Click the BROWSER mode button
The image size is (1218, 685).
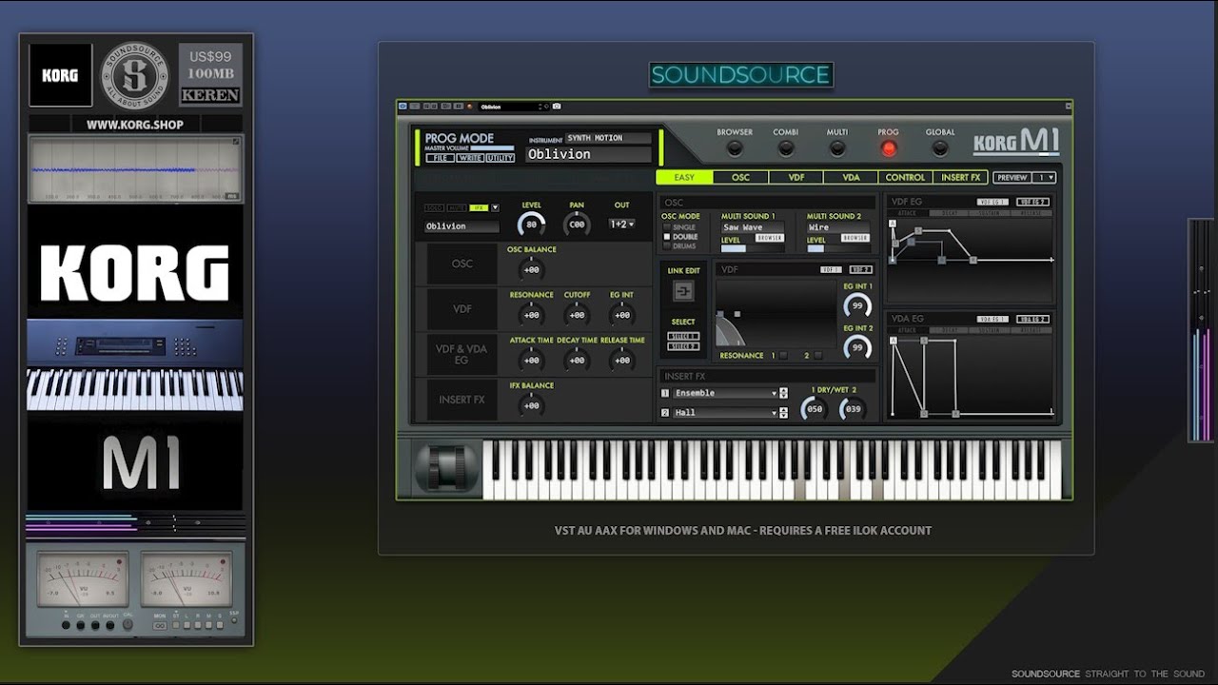(x=735, y=148)
